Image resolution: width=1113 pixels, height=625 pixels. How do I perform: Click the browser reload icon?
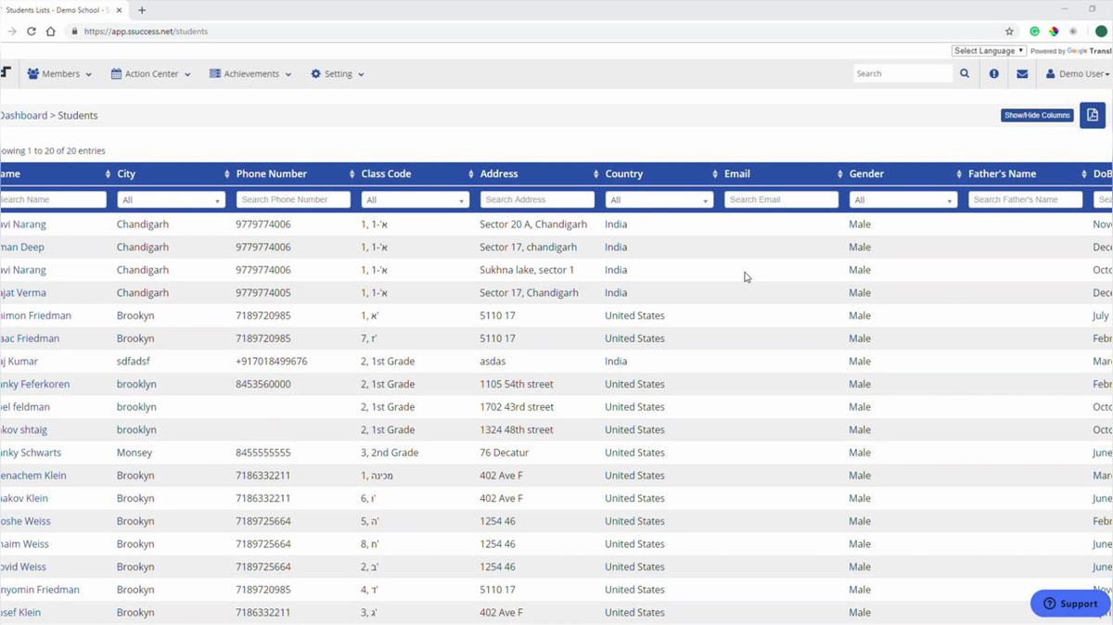point(31,31)
